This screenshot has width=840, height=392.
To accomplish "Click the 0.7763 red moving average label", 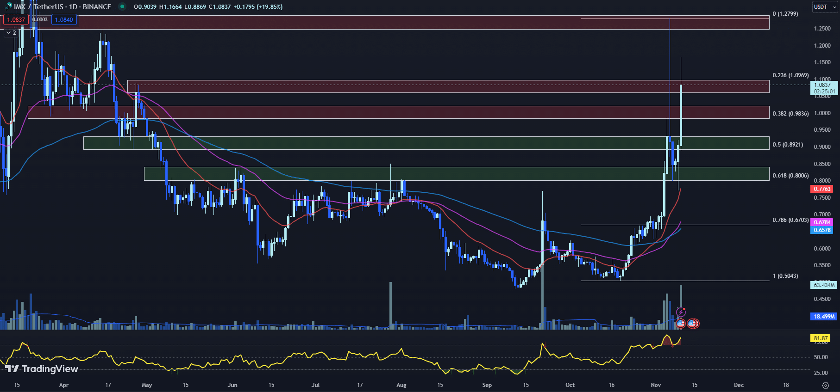I will coord(822,189).
